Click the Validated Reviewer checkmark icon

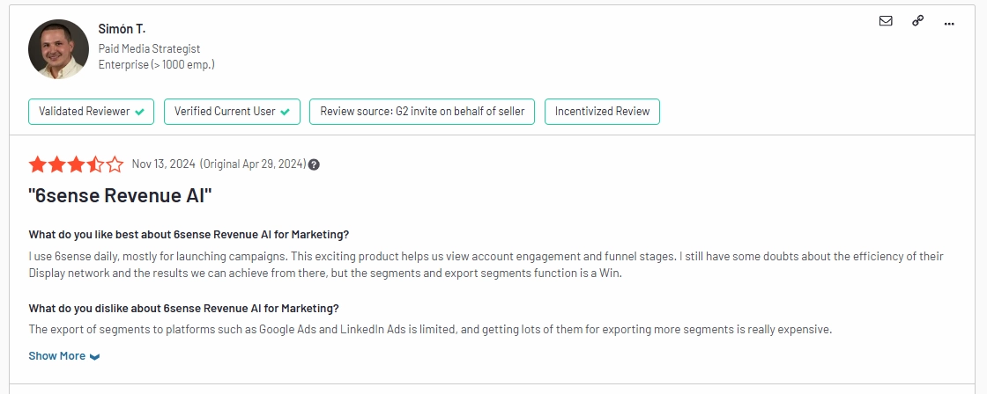[x=140, y=112]
